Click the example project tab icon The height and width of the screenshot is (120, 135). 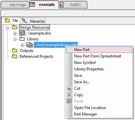tap(32, 5)
